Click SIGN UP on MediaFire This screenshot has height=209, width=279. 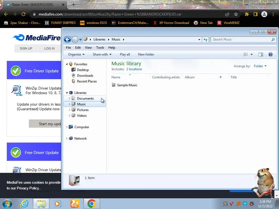point(26,48)
